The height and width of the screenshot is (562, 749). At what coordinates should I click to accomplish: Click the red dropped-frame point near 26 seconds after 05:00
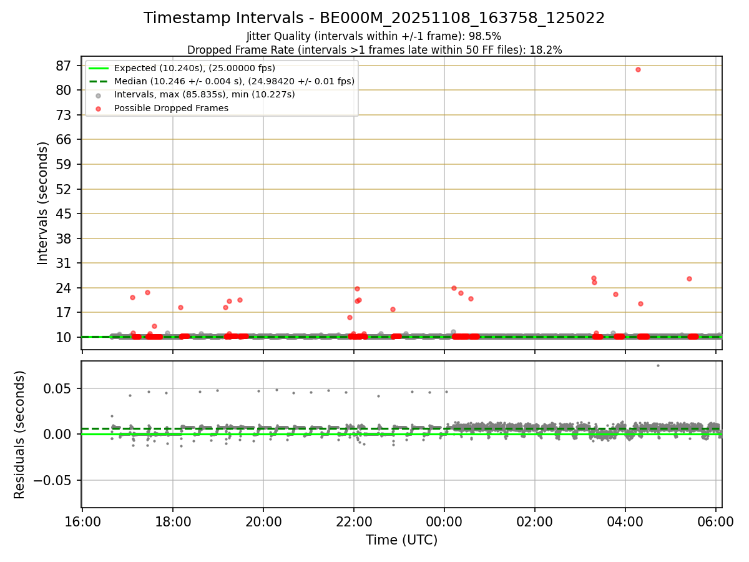click(689, 279)
